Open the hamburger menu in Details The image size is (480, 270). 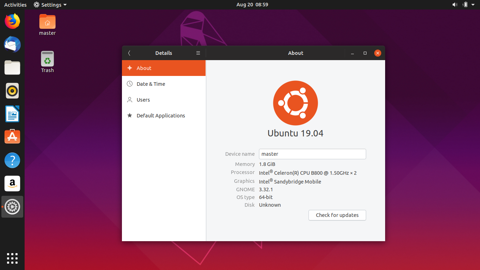tap(198, 53)
